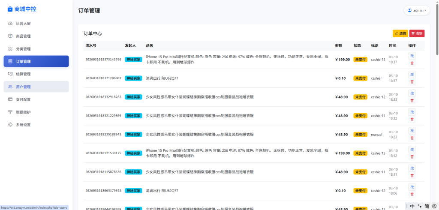The image size is (439, 210).
Task: Click cashier11 tag of order 2026031018115878636
Action: coord(378,172)
